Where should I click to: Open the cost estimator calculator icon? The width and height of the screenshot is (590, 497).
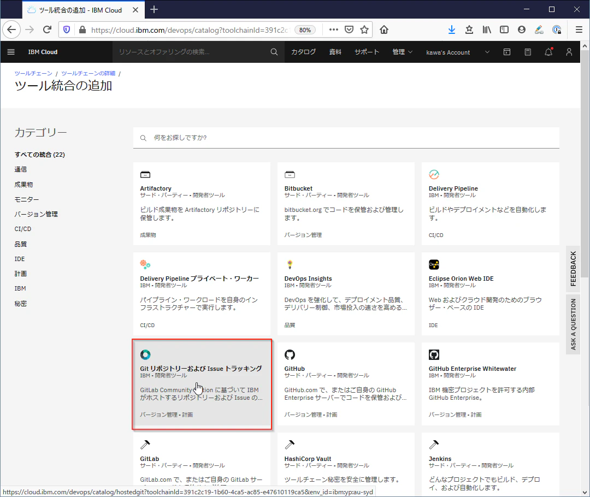coord(528,52)
